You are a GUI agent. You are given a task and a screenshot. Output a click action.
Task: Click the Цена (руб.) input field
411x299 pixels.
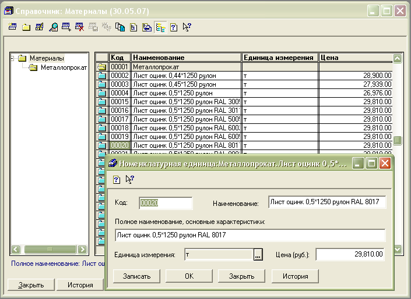click(350, 254)
